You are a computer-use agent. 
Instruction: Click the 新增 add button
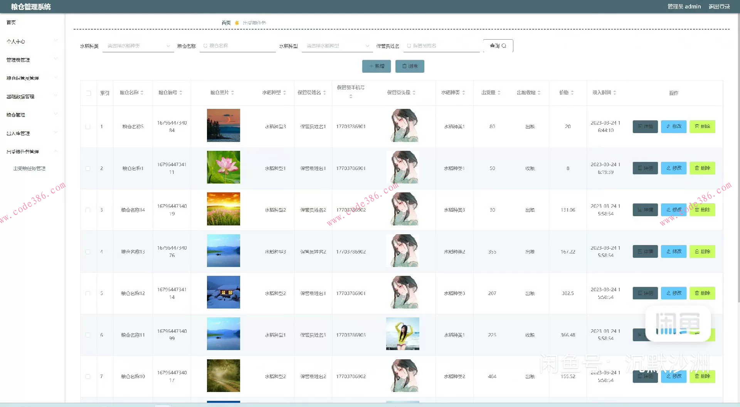click(x=376, y=66)
